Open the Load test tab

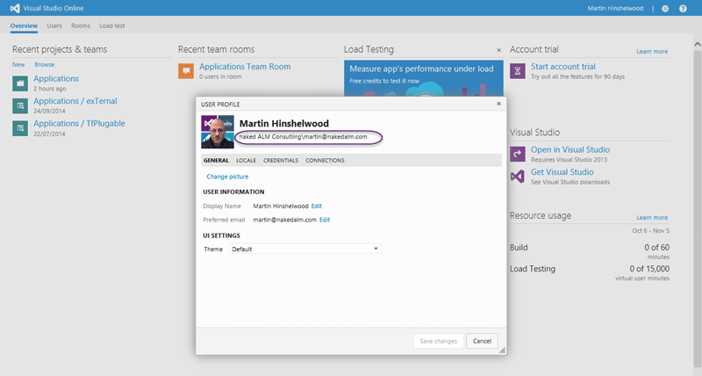(x=112, y=26)
